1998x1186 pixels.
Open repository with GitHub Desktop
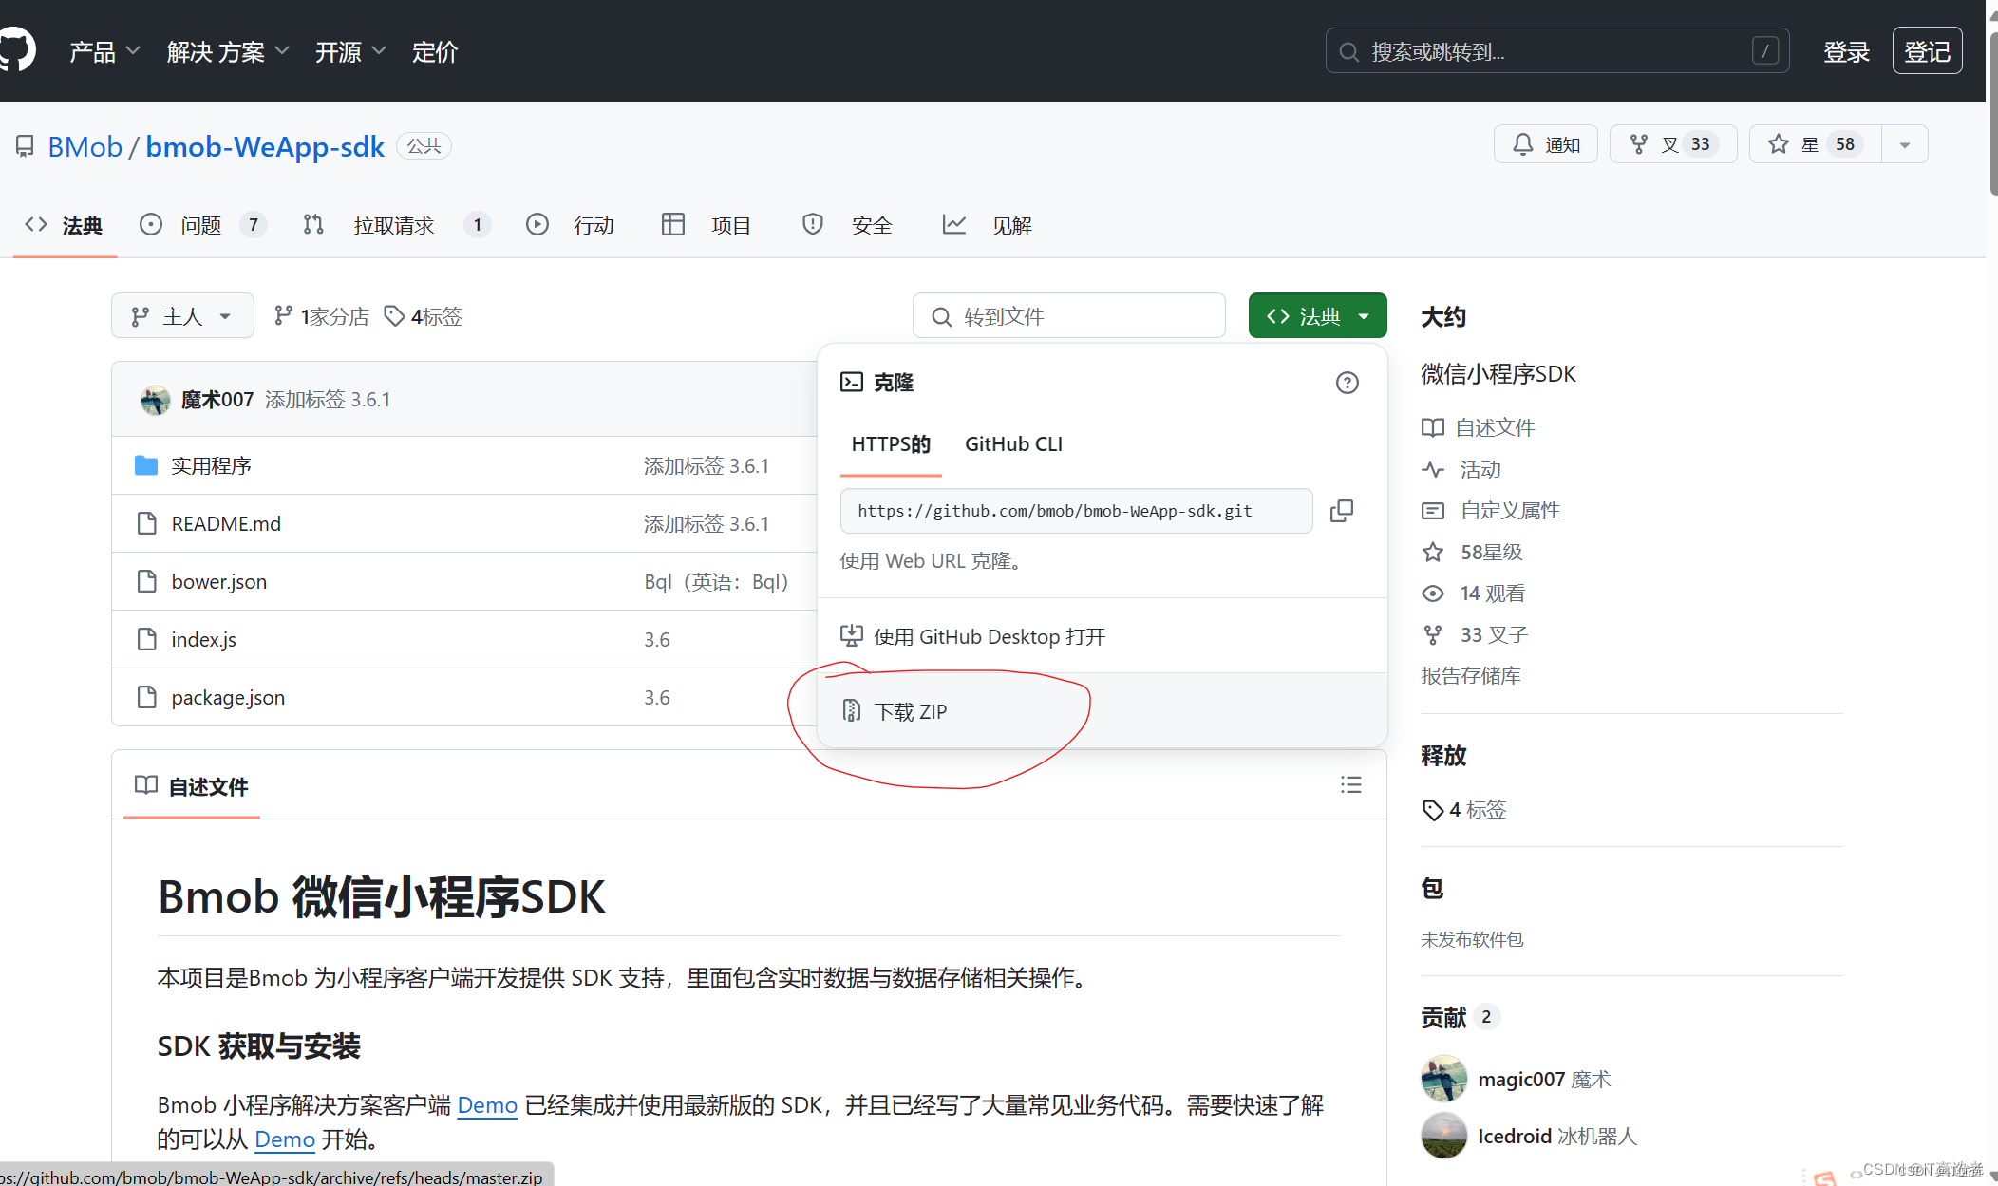pyautogui.click(x=989, y=636)
